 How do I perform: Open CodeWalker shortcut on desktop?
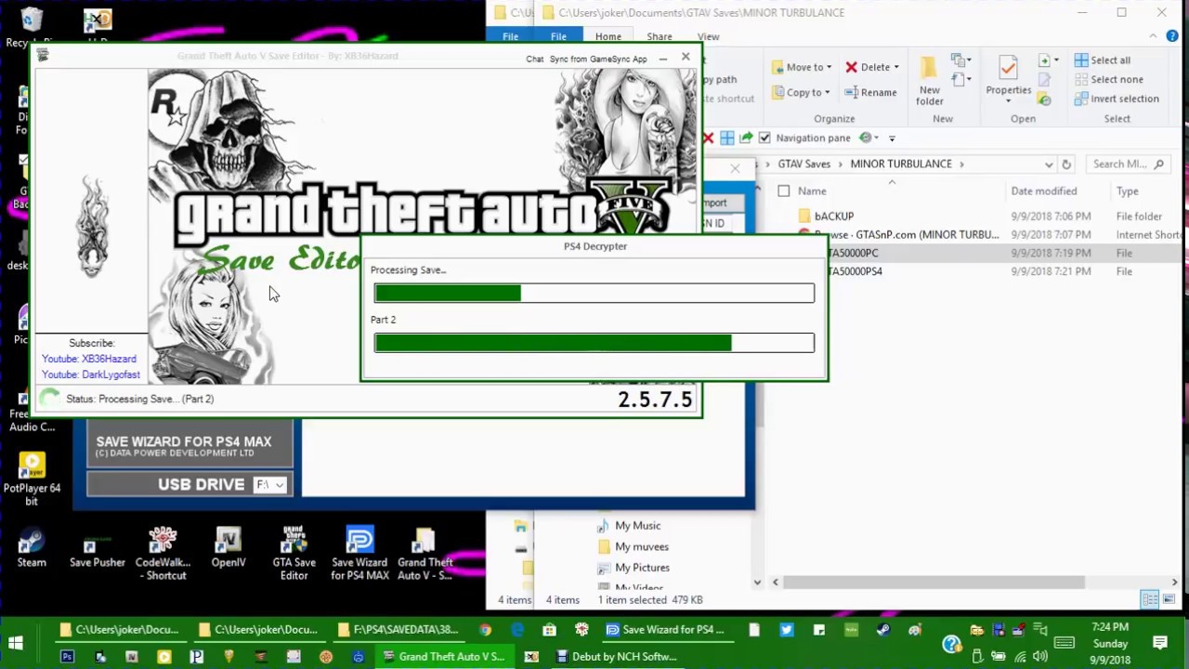coord(163,553)
